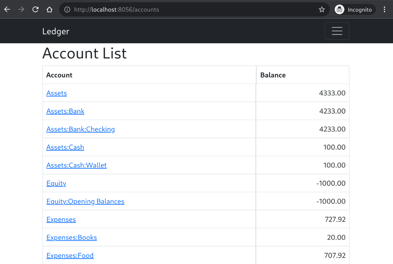393x264 pixels.
Task: Click the Balance column header
Action: 273,75
